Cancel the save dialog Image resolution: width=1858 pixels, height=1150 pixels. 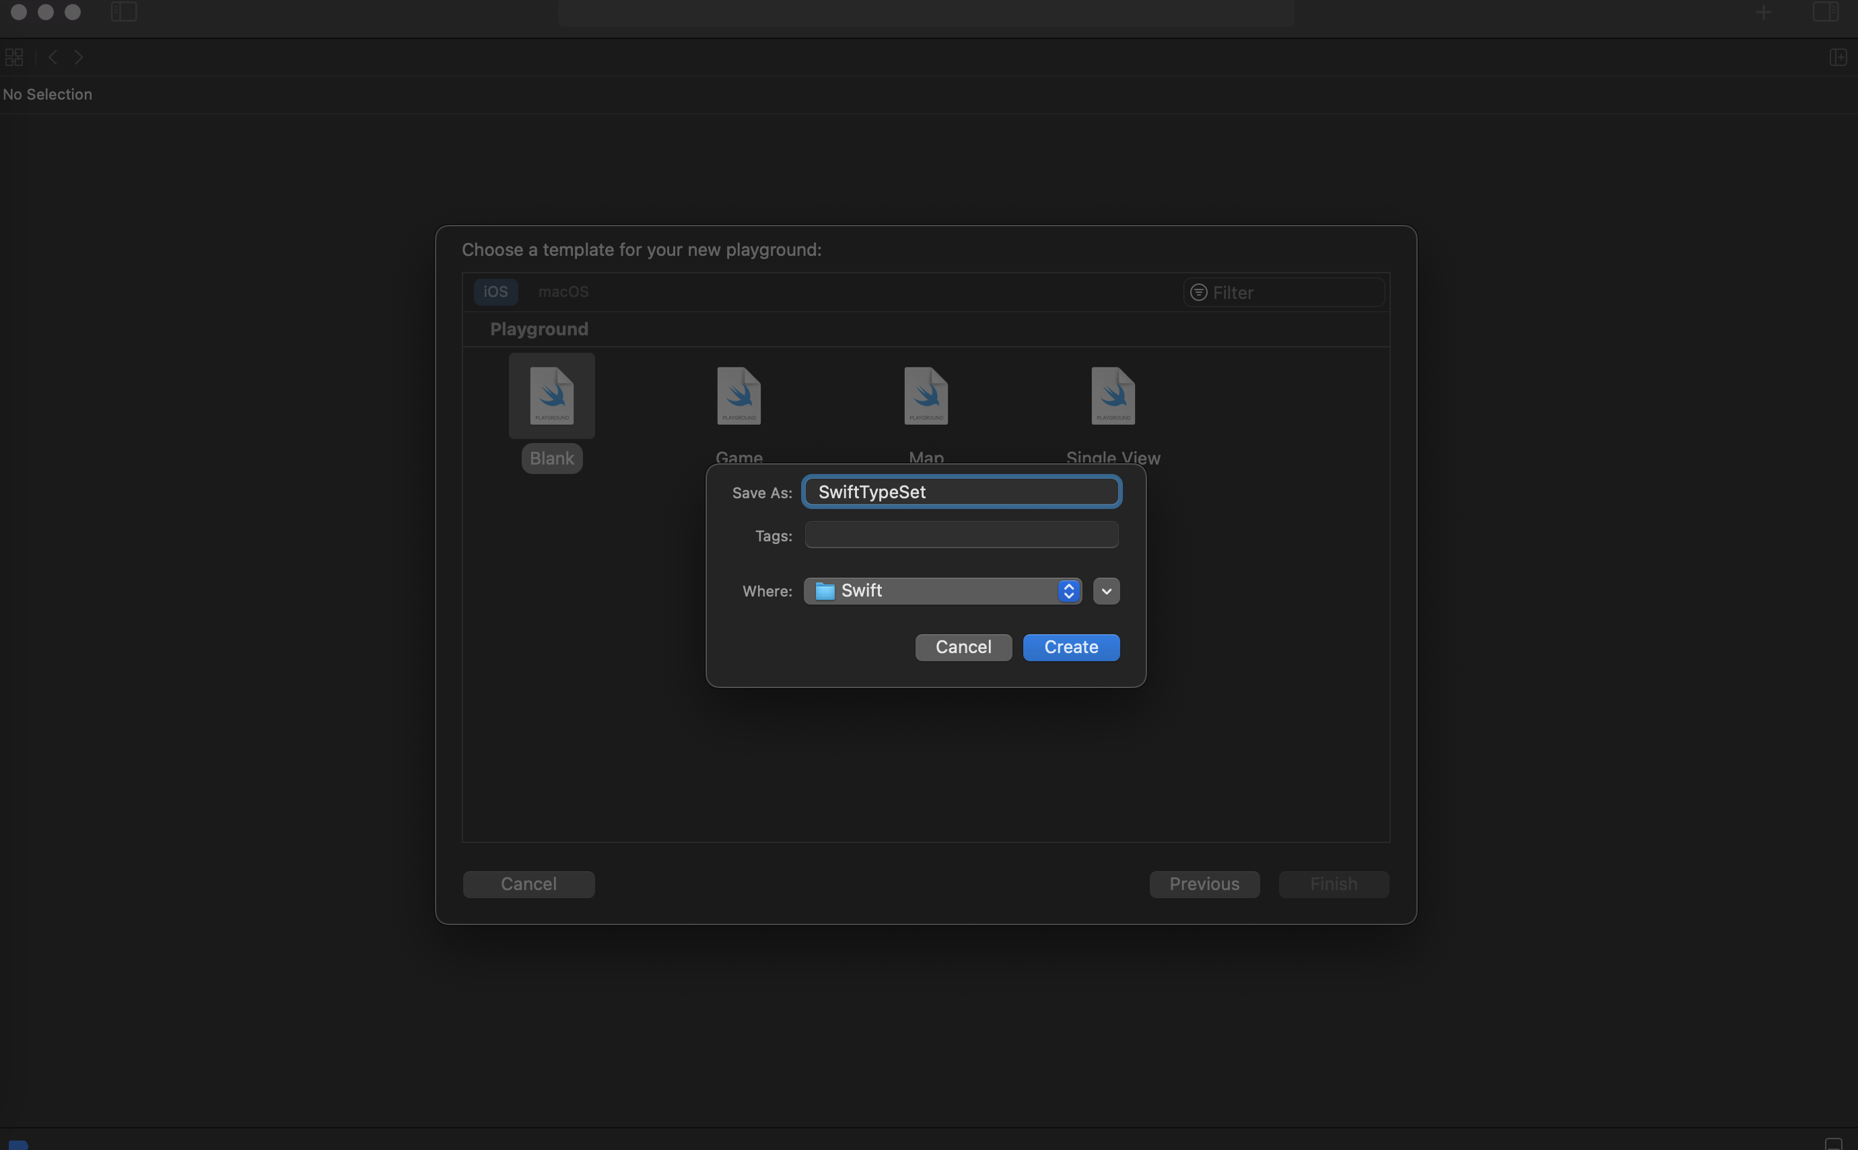tap(963, 647)
